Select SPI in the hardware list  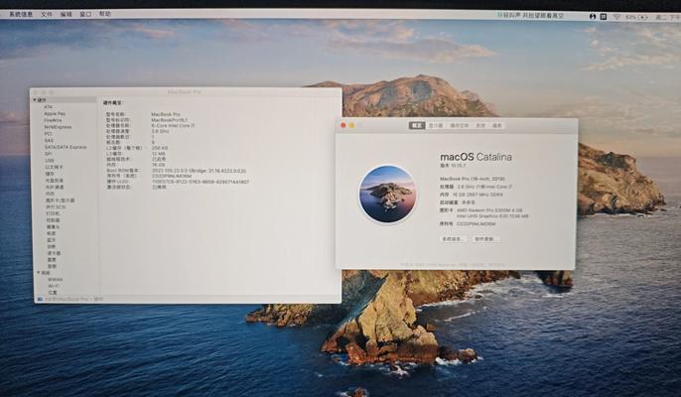click(49, 154)
